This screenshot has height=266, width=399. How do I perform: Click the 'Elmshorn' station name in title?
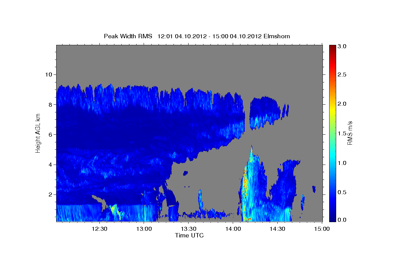(x=277, y=36)
